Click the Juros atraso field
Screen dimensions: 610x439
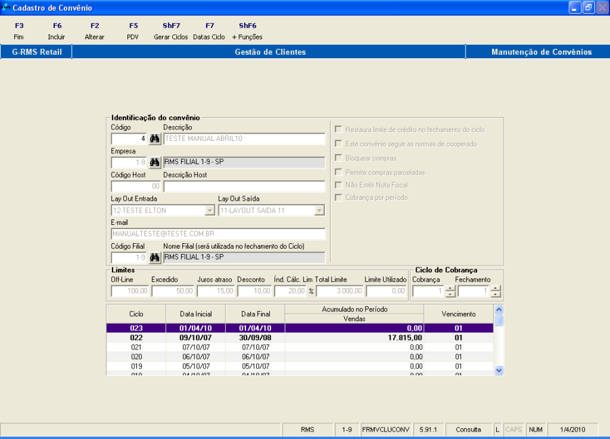[216, 291]
